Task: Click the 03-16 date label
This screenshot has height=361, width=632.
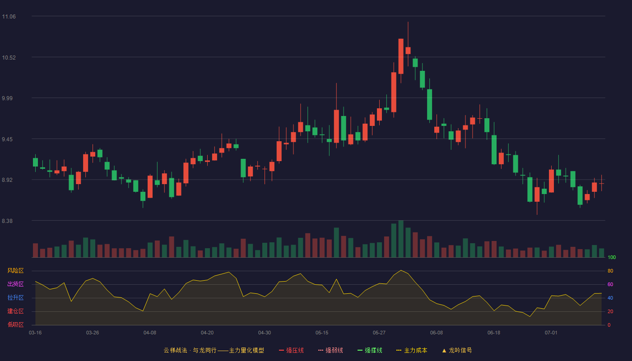Action: pos(35,333)
